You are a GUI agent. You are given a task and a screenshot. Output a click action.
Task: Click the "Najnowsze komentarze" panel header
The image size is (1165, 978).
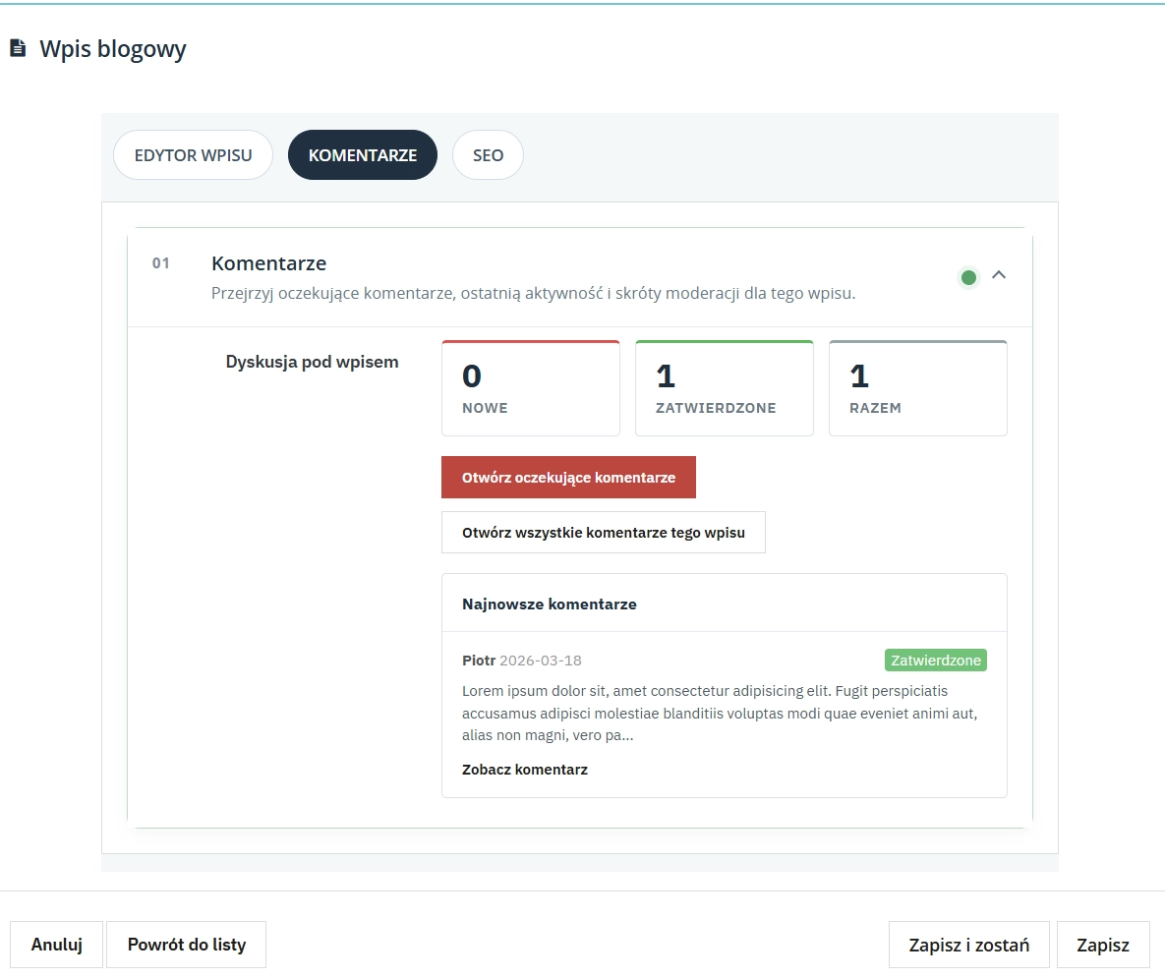[x=549, y=604]
